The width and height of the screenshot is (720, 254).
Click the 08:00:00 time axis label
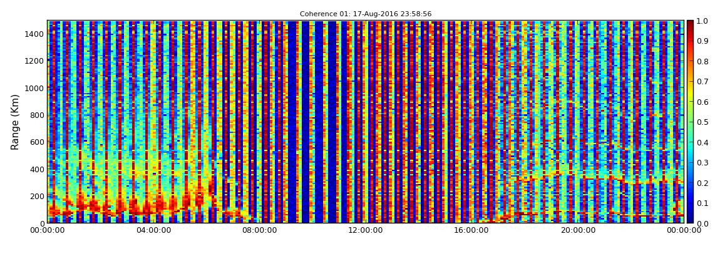pos(259,230)
